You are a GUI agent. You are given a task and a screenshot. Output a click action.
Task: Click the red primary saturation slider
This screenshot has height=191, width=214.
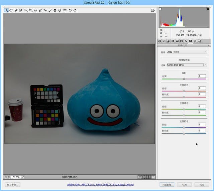pyautogui.click(x=184, y=97)
